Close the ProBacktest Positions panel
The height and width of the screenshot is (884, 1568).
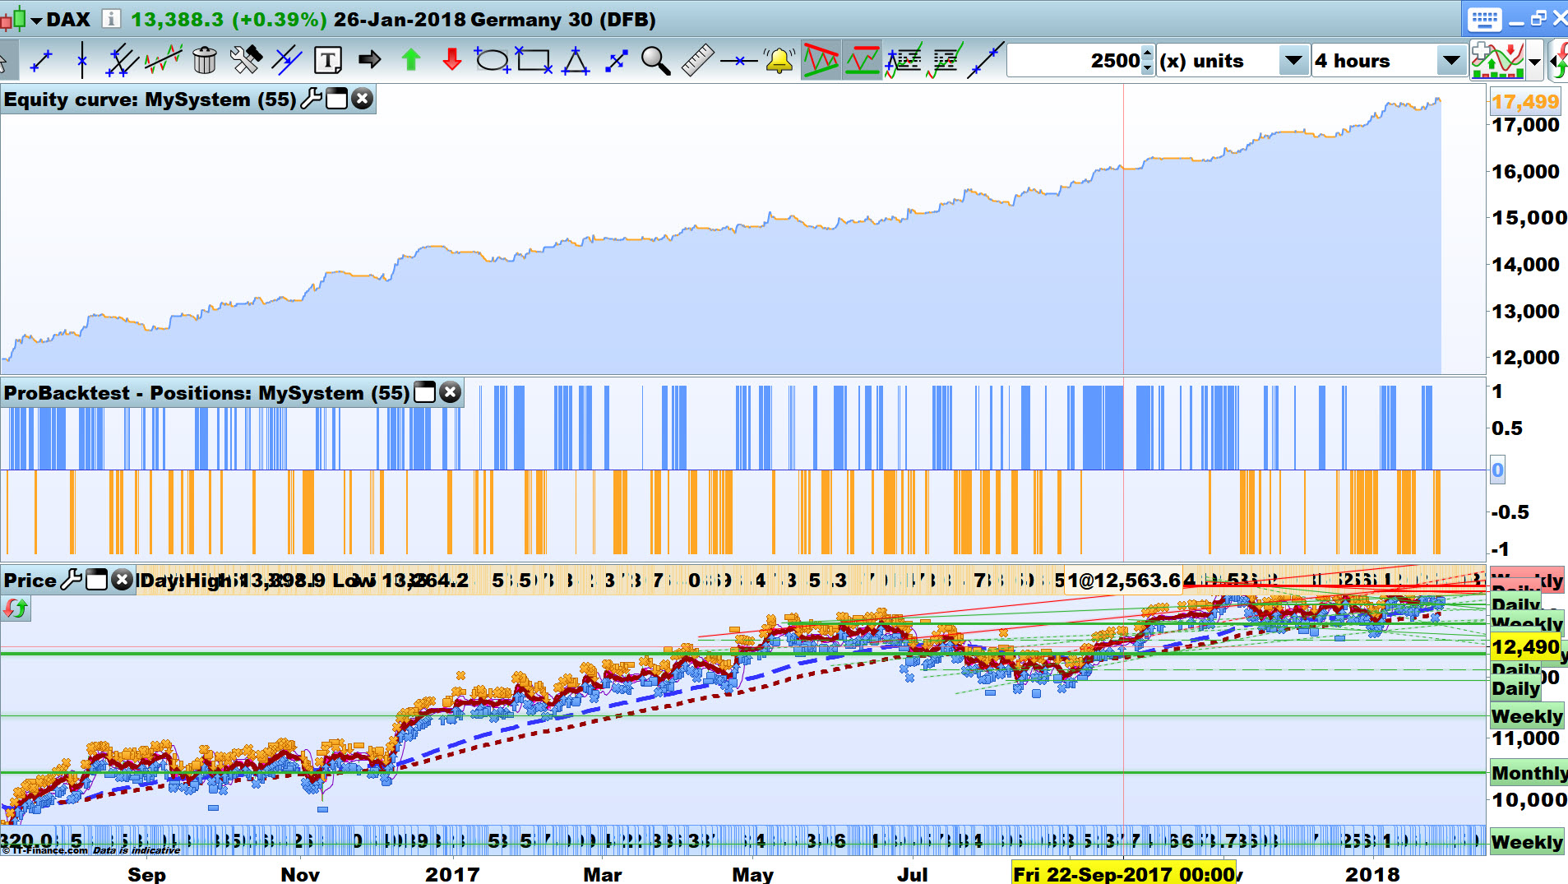click(x=450, y=392)
